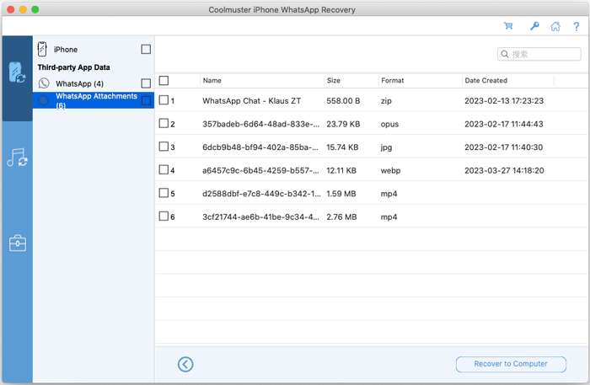Go to the home icon
Image resolution: width=590 pixels, height=385 pixels.
[x=555, y=26]
